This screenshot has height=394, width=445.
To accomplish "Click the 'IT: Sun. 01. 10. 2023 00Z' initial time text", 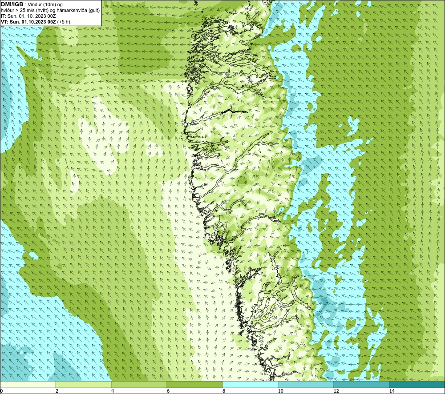I will tap(28, 16).
